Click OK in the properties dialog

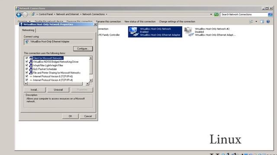tap(70, 116)
